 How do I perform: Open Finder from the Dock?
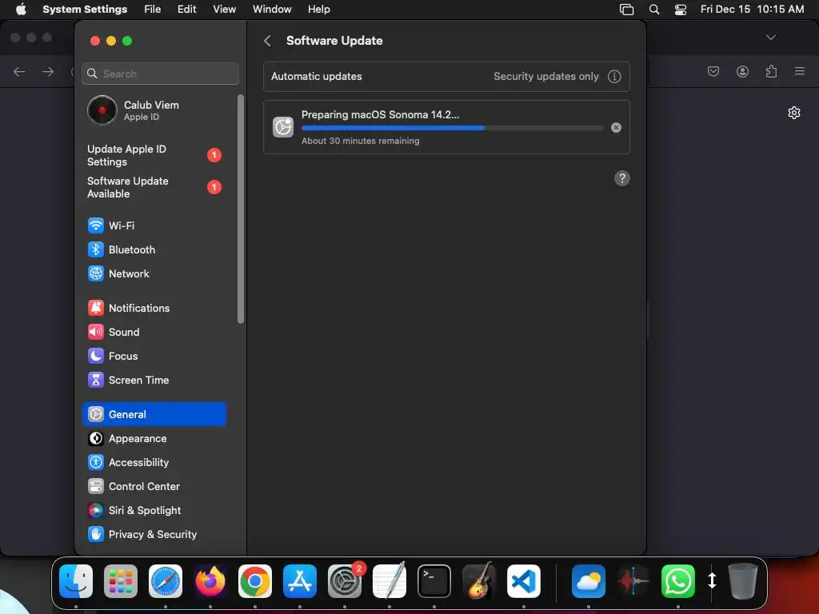(x=76, y=581)
